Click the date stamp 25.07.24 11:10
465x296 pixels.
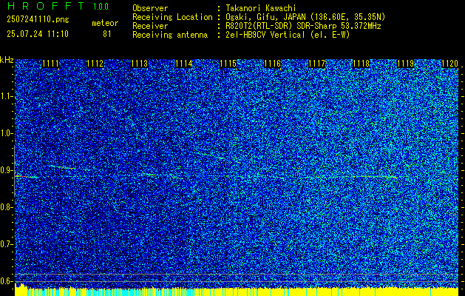(38, 34)
